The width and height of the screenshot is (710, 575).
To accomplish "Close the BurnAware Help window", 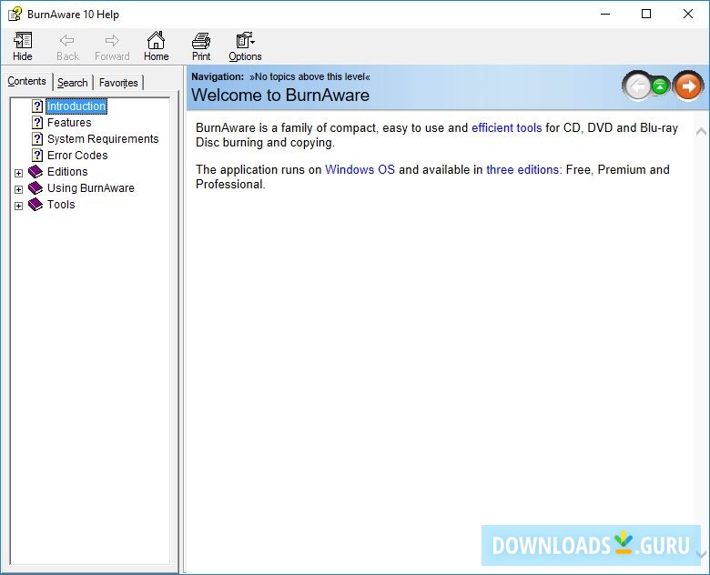I will click(688, 14).
